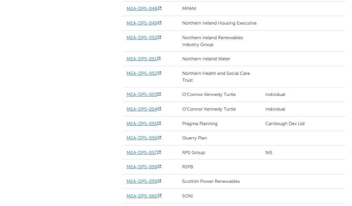Open the MEA-DPS-051 document link
This screenshot has height=206, width=352.
coord(142,59)
